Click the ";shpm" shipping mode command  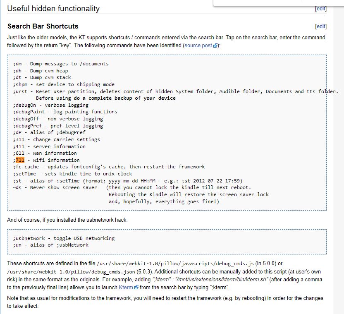click(64, 84)
